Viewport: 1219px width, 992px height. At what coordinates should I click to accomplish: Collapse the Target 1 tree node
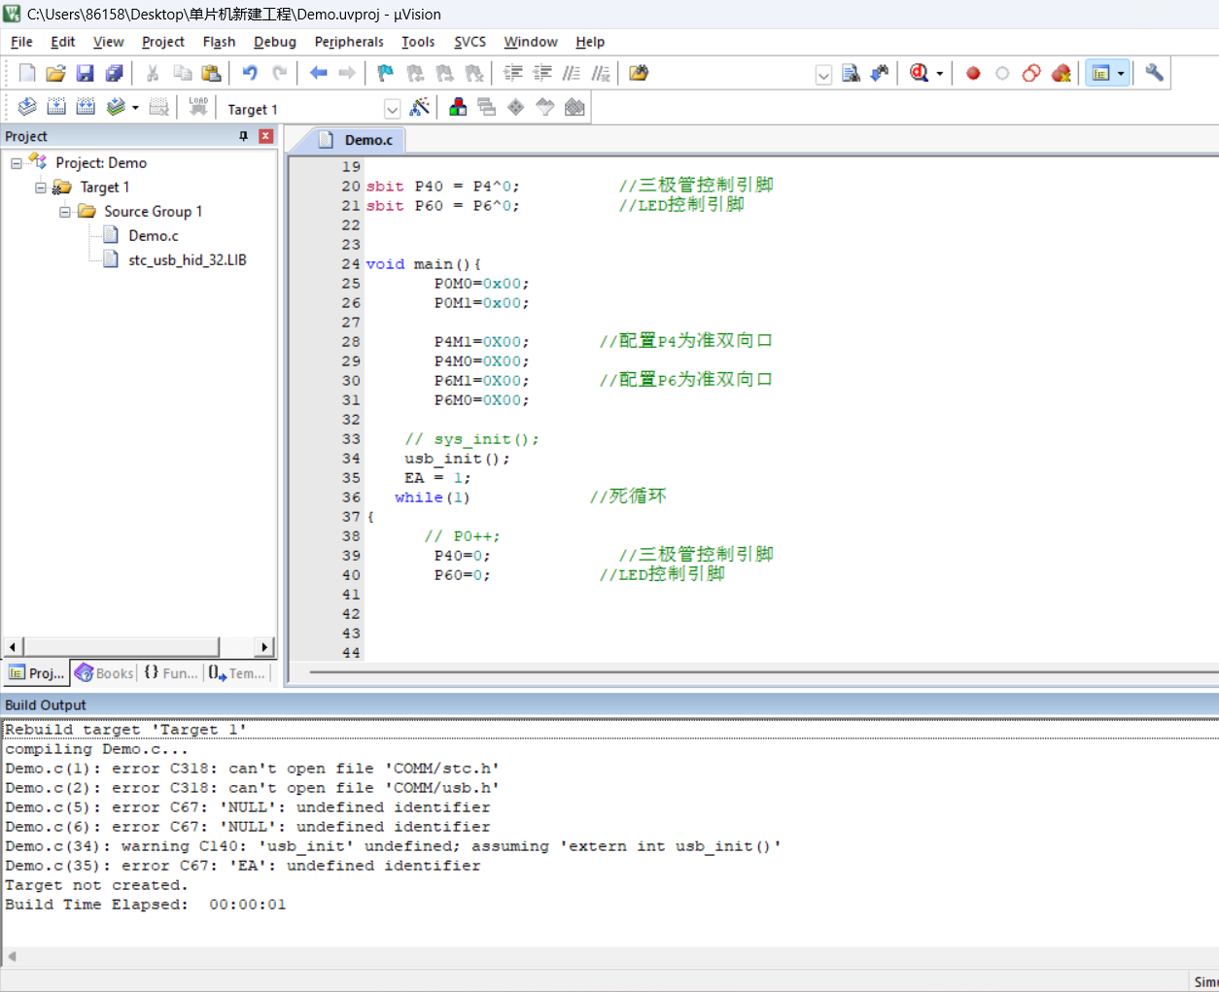click(41, 188)
